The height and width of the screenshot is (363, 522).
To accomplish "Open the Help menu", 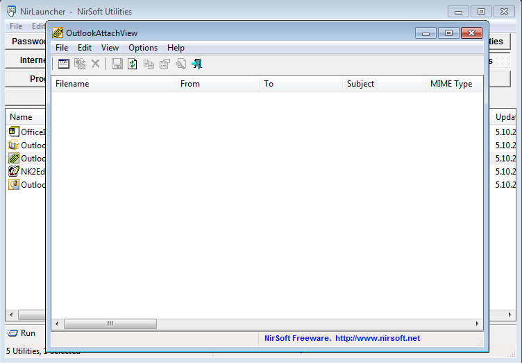I will (176, 48).
